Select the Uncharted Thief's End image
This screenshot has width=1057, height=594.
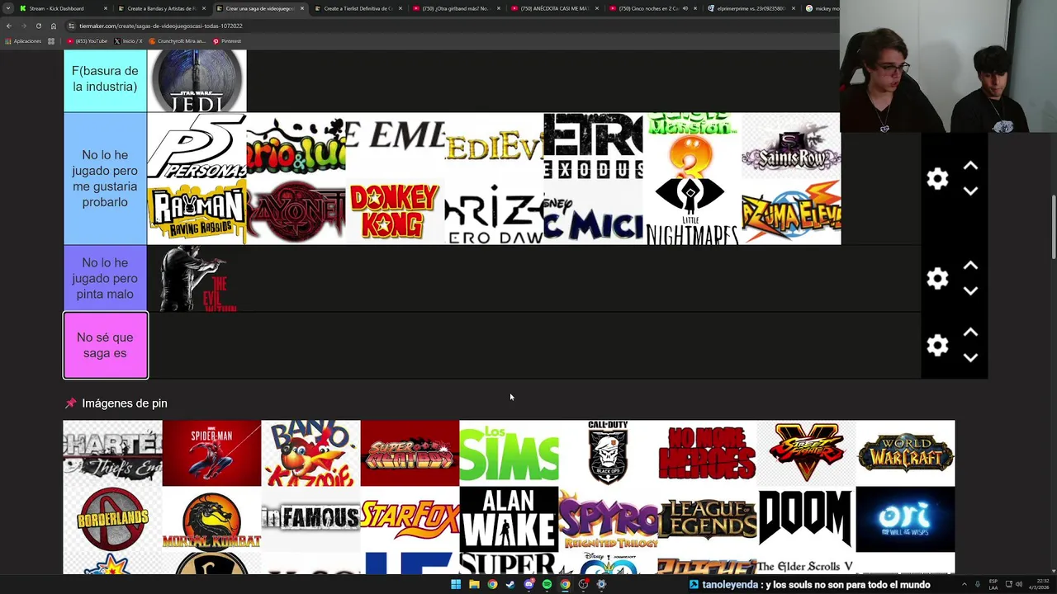112,453
